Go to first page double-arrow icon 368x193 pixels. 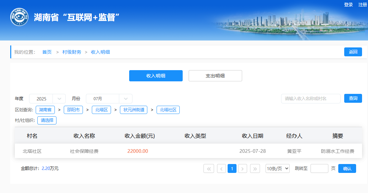pos(209,169)
